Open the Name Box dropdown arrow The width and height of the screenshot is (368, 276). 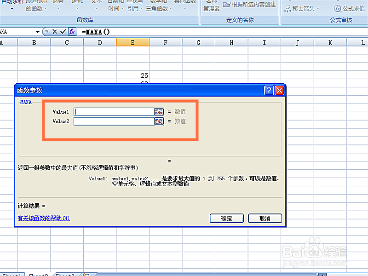click(38, 32)
